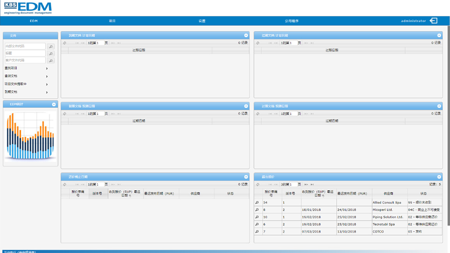Click the logout icon next to administrator

[433, 21]
